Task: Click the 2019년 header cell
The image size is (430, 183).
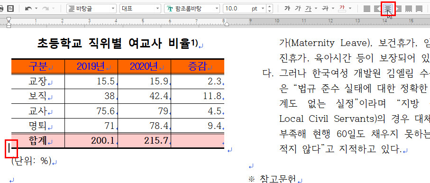Action: (91, 66)
